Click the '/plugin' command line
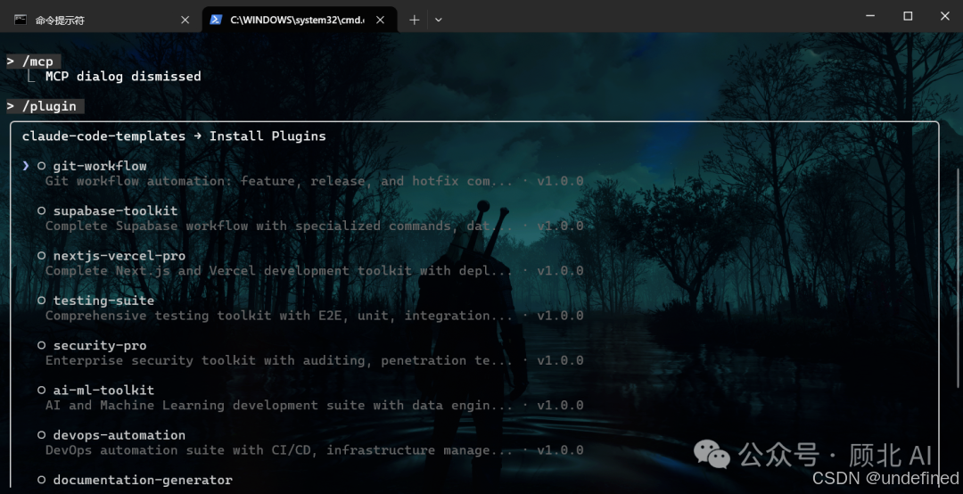Image resolution: width=963 pixels, height=494 pixels. tap(45, 106)
